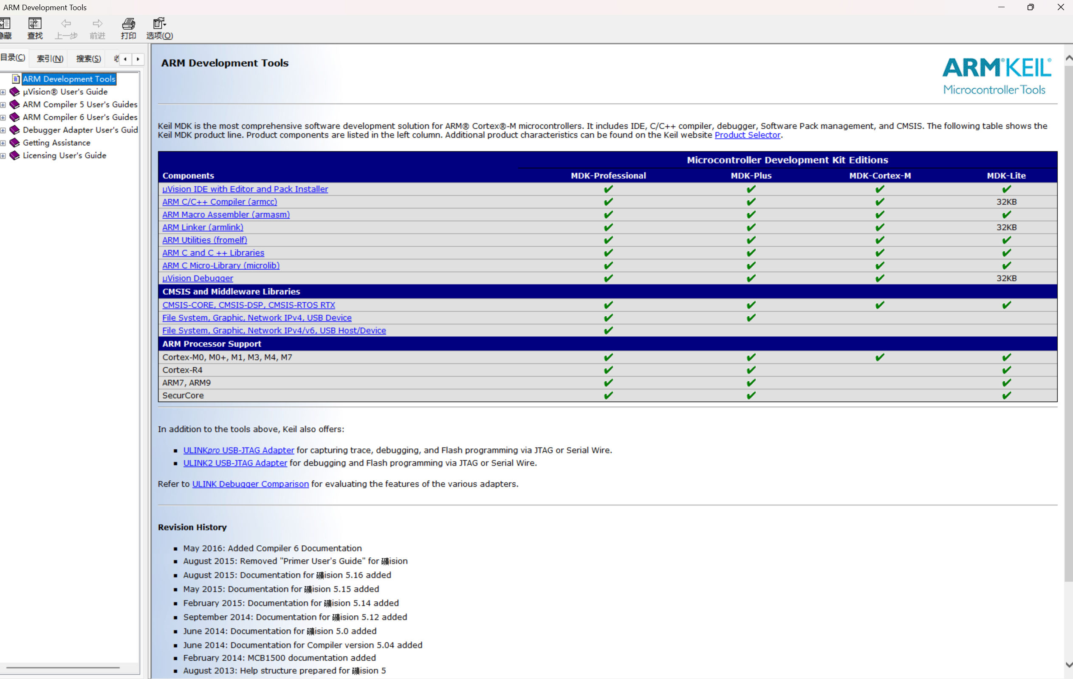The height and width of the screenshot is (679, 1073).
Task: Click the MDK-Lite column header
Action: (1006, 176)
